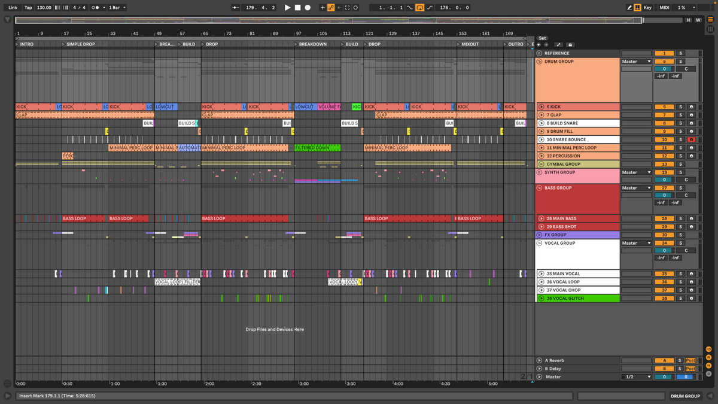718x404 pixels.
Task: Disarm the 10 SNARE BOUNCE record button
Action: (690, 139)
